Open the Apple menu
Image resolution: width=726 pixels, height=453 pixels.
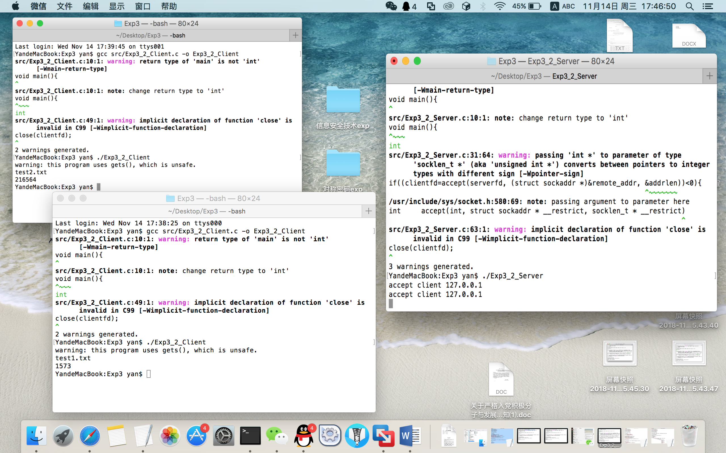[15, 6]
